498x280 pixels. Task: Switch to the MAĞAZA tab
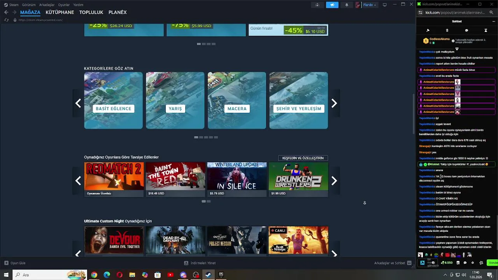point(30,12)
